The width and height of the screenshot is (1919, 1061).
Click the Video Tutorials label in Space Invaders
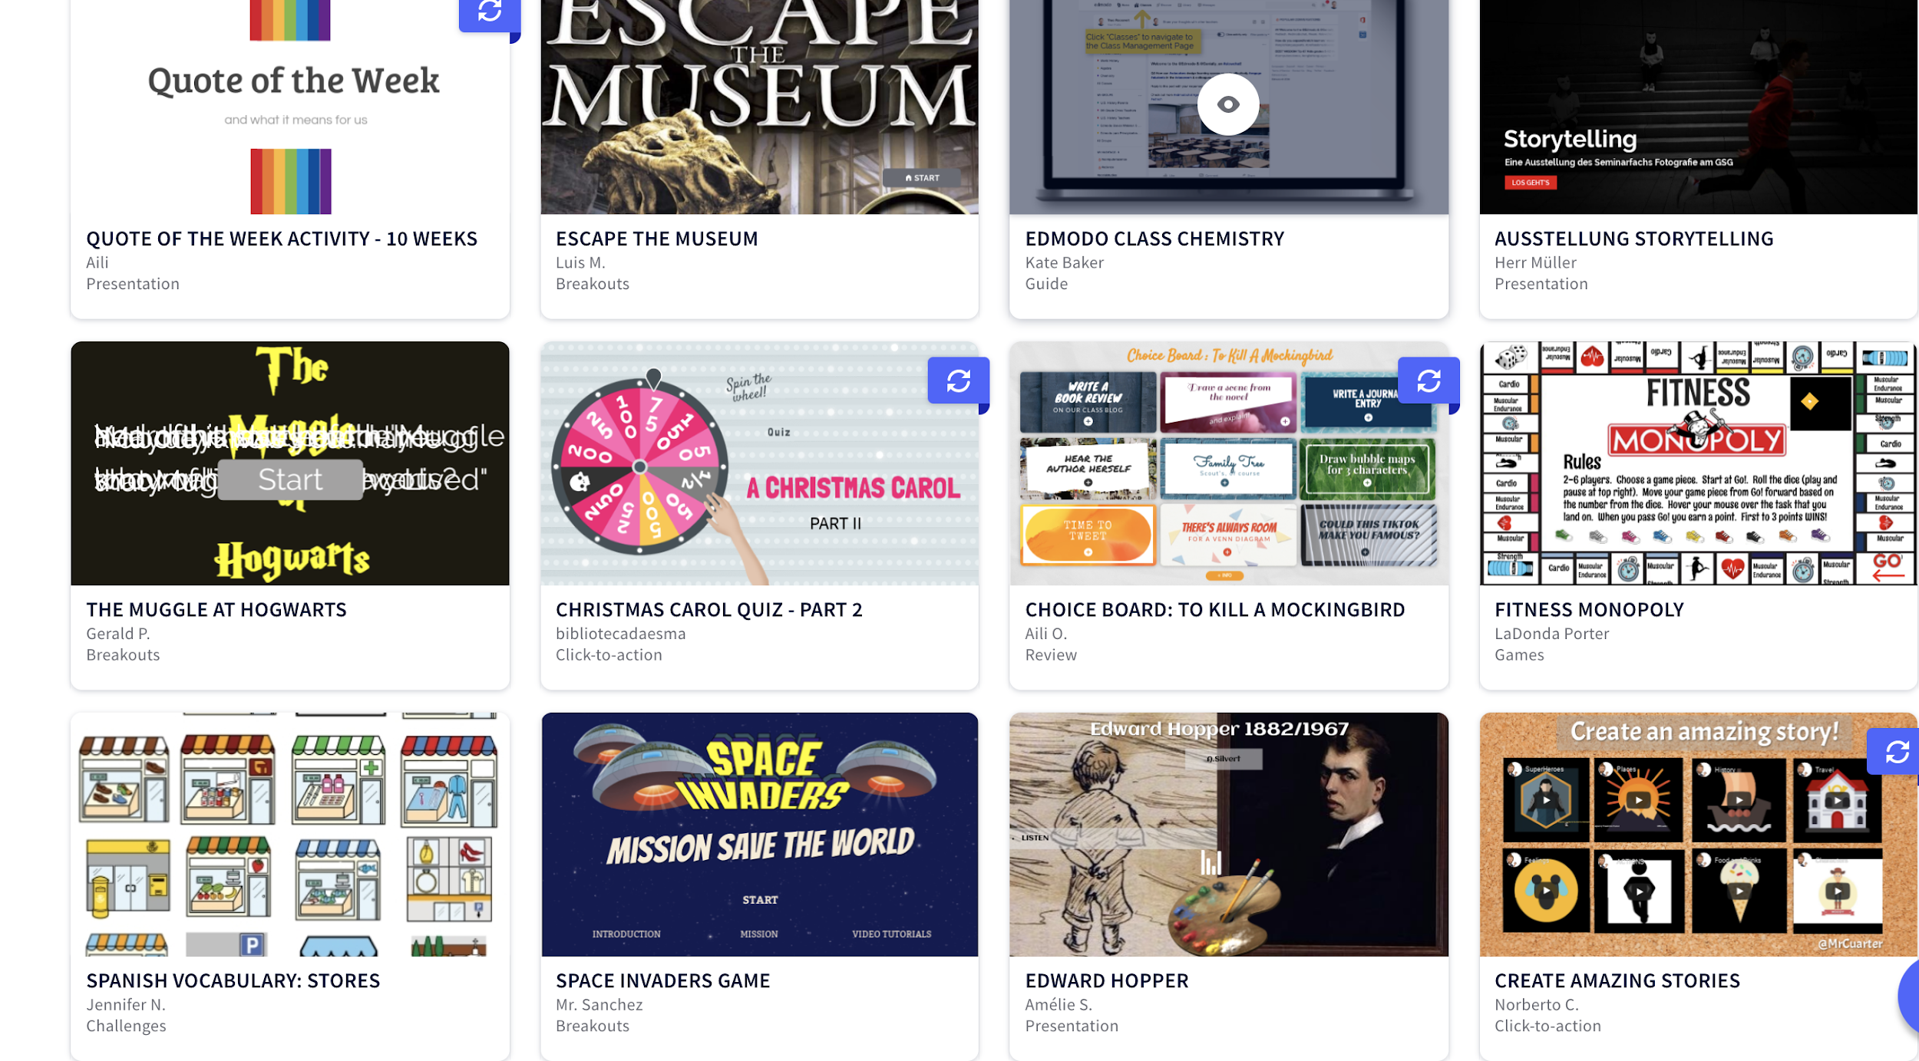891,934
